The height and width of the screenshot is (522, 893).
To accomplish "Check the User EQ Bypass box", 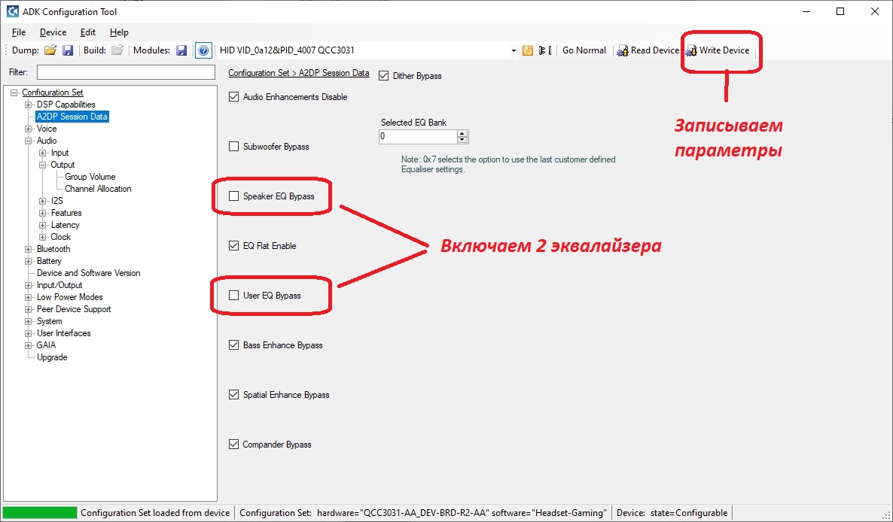I will point(233,296).
